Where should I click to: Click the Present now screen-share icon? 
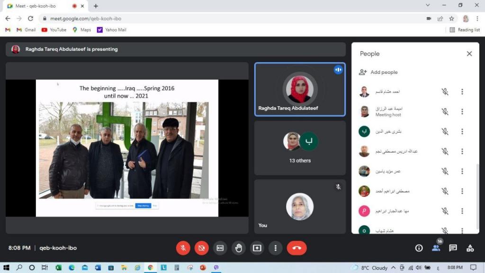257,248
